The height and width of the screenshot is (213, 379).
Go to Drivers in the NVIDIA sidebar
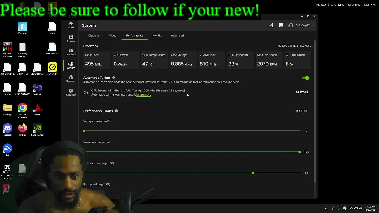pyautogui.click(x=71, y=38)
